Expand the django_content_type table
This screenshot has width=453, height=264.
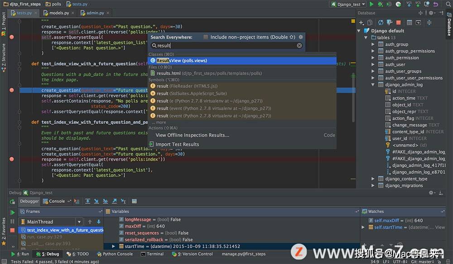tap(373, 179)
